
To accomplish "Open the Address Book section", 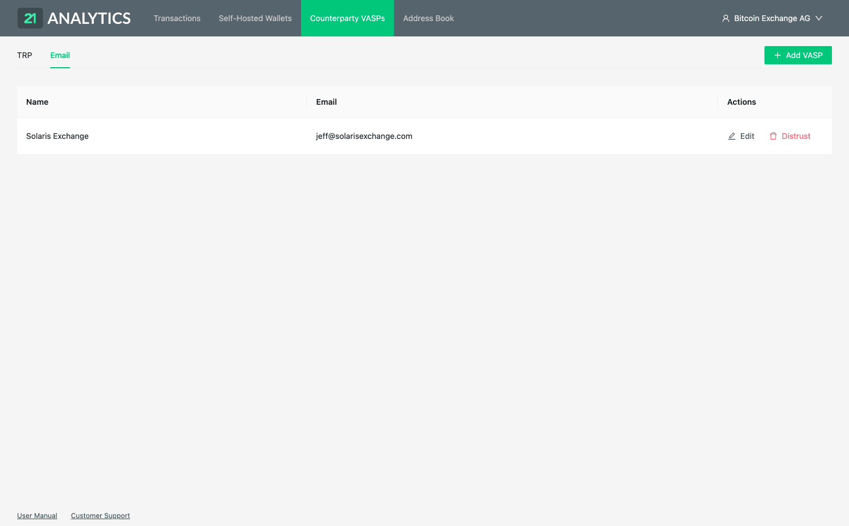I will [x=428, y=18].
